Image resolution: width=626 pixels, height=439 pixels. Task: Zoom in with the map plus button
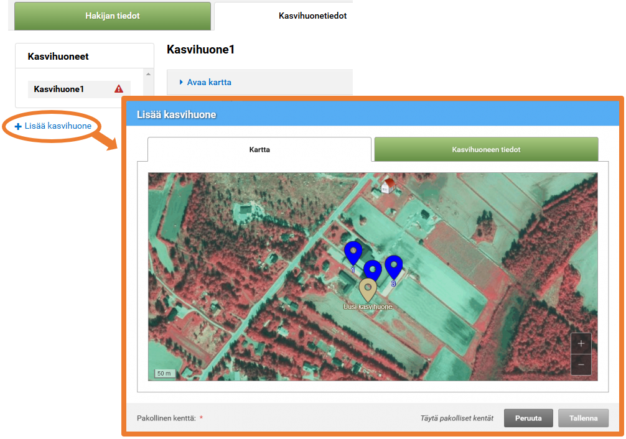coord(581,343)
